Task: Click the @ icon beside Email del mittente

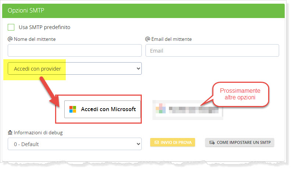Action: (x=148, y=39)
